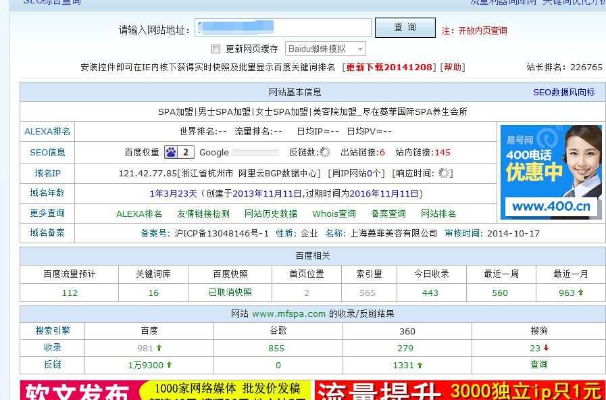Screen dimensions: 606x400
Task: Click the 2016年11月11日 expiry date
Action: pos(384,194)
